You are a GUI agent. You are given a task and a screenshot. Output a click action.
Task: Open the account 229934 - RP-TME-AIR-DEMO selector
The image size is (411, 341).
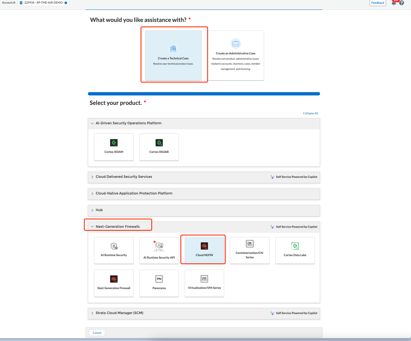(x=44, y=3)
